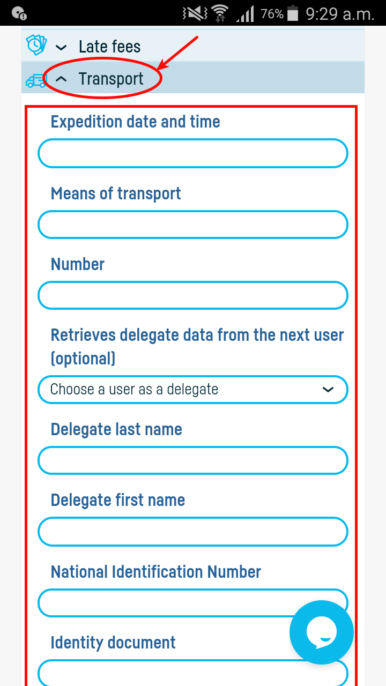Viewport: 386px width, 686px height.
Task: Open the Choose a user as delegate dropdown
Action: pyautogui.click(x=193, y=390)
